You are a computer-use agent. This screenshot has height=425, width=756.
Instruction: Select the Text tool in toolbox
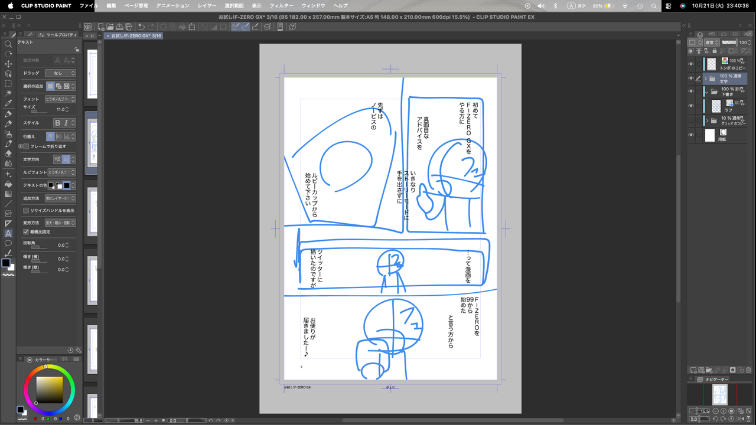tap(8, 233)
